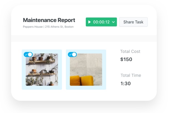Screen dimensions: 169x113
Task: Start the timer with the play icon
Action: (x=90, y=22)
